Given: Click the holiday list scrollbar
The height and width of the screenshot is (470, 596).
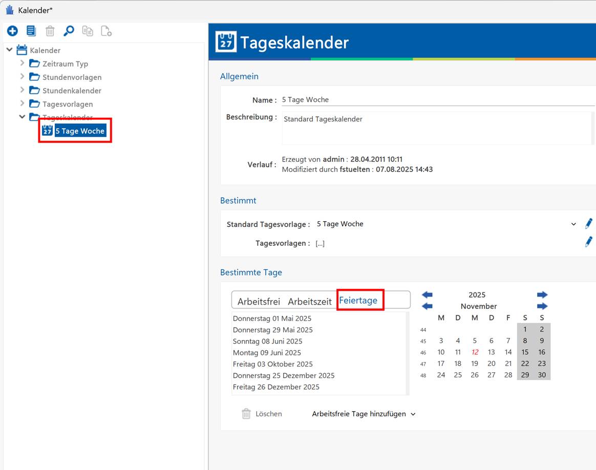Looking at the screenshot, I should tap(408, 353).
